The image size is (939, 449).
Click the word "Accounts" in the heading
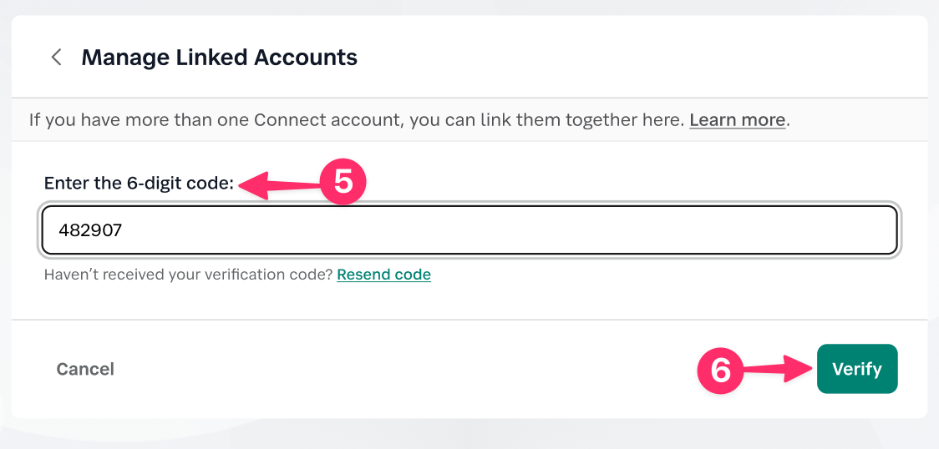tap(305, 58)
